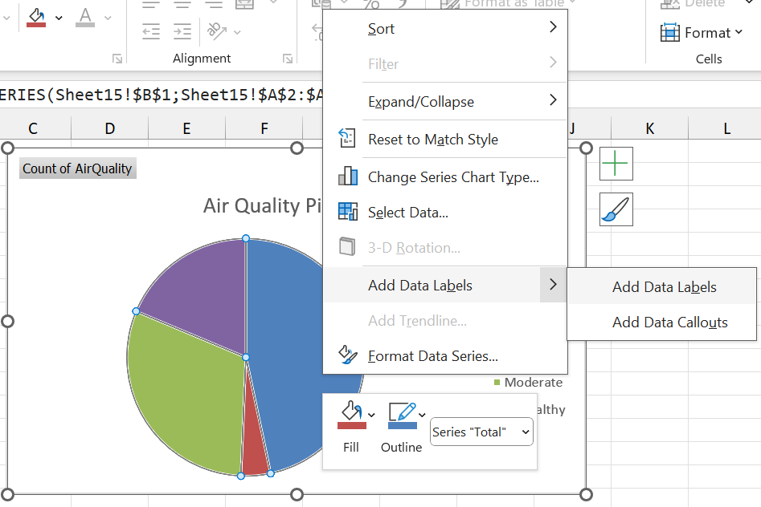Open the Alignment settings dialog launcher

288,59
